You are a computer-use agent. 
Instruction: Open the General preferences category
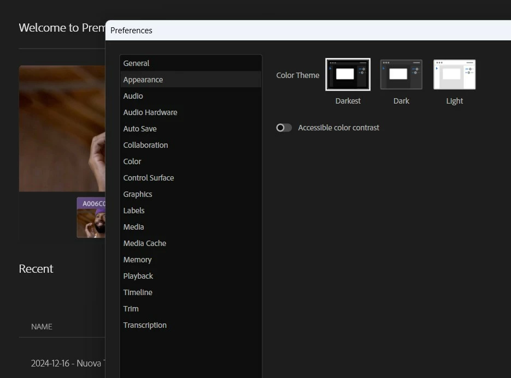tap(191, 63)
